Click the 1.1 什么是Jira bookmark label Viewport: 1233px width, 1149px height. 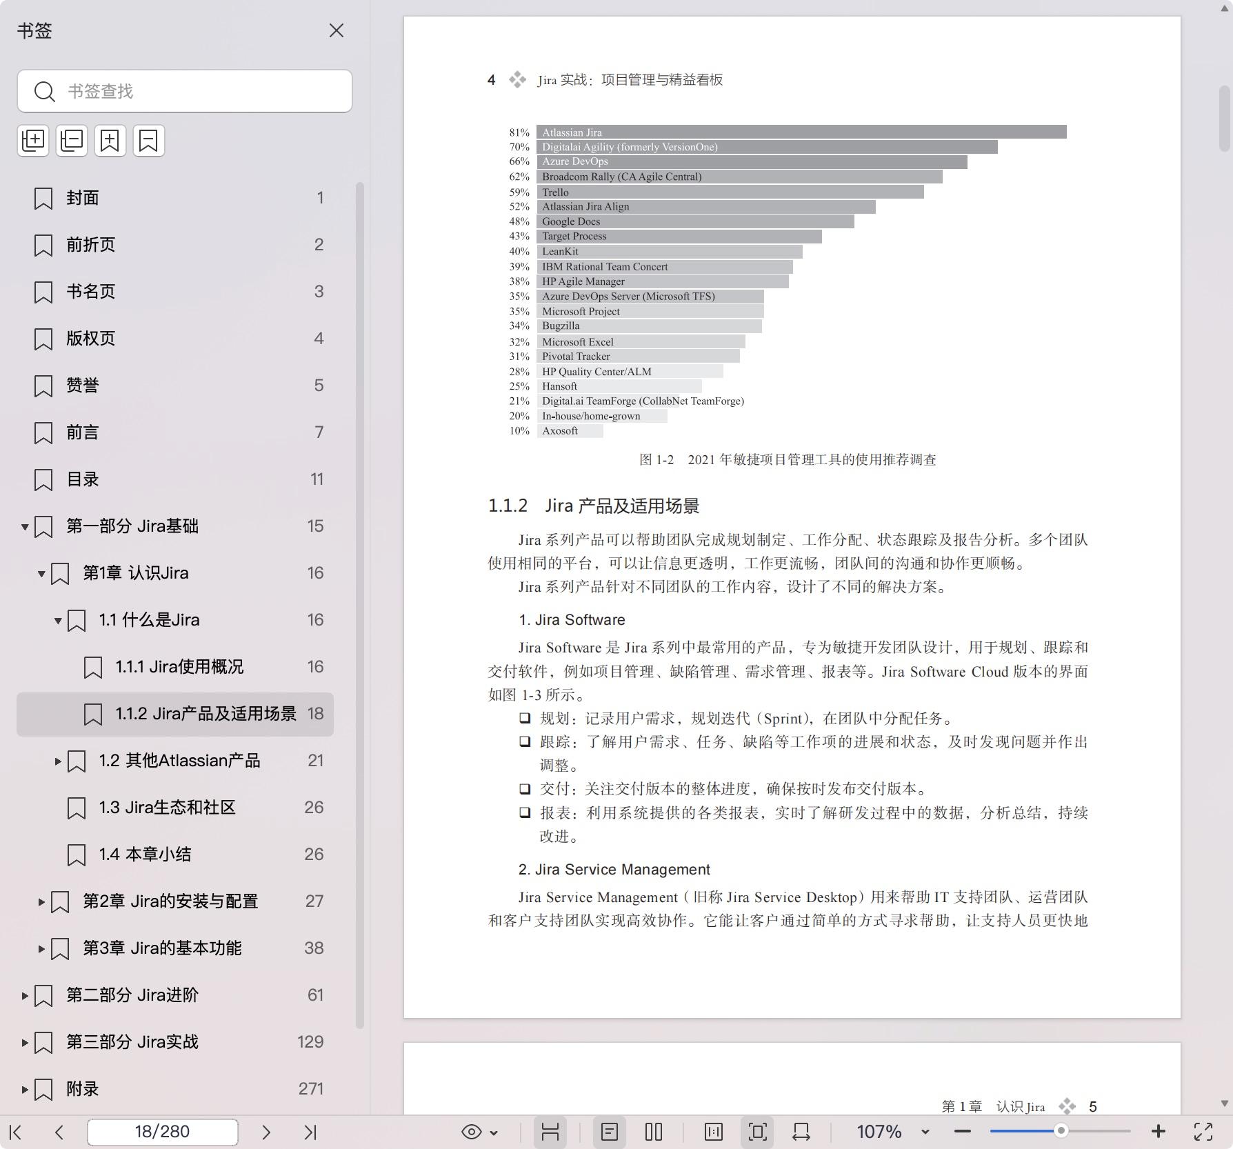(x=149, y=620)
